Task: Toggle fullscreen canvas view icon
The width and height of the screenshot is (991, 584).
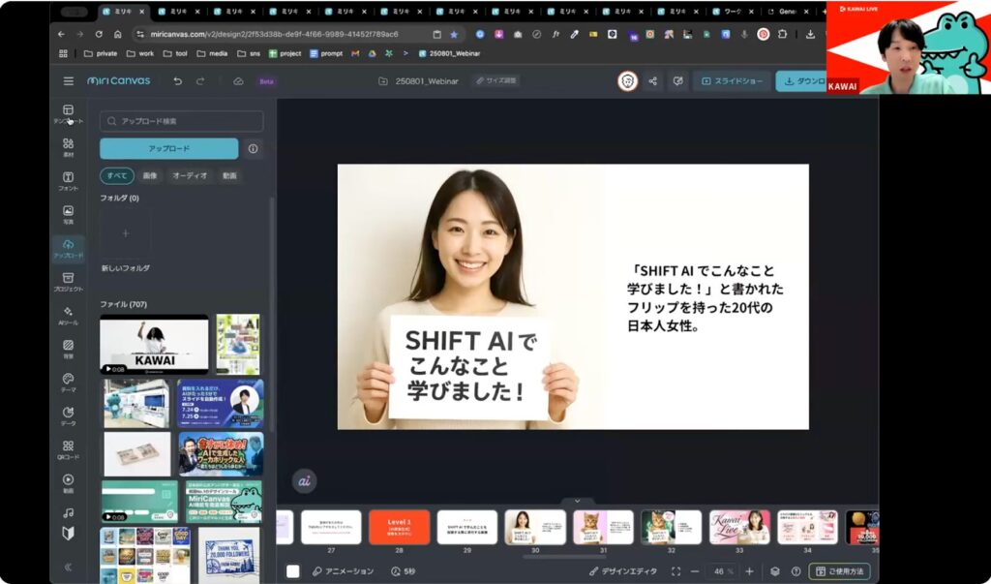Action: 676,571
